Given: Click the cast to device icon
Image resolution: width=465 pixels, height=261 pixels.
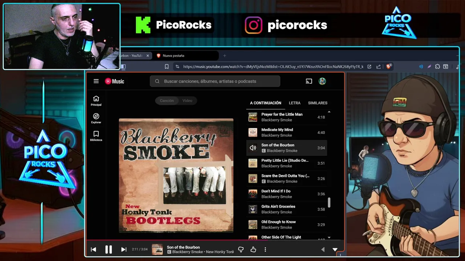Looking at the screenshot, I should point(309,81).
